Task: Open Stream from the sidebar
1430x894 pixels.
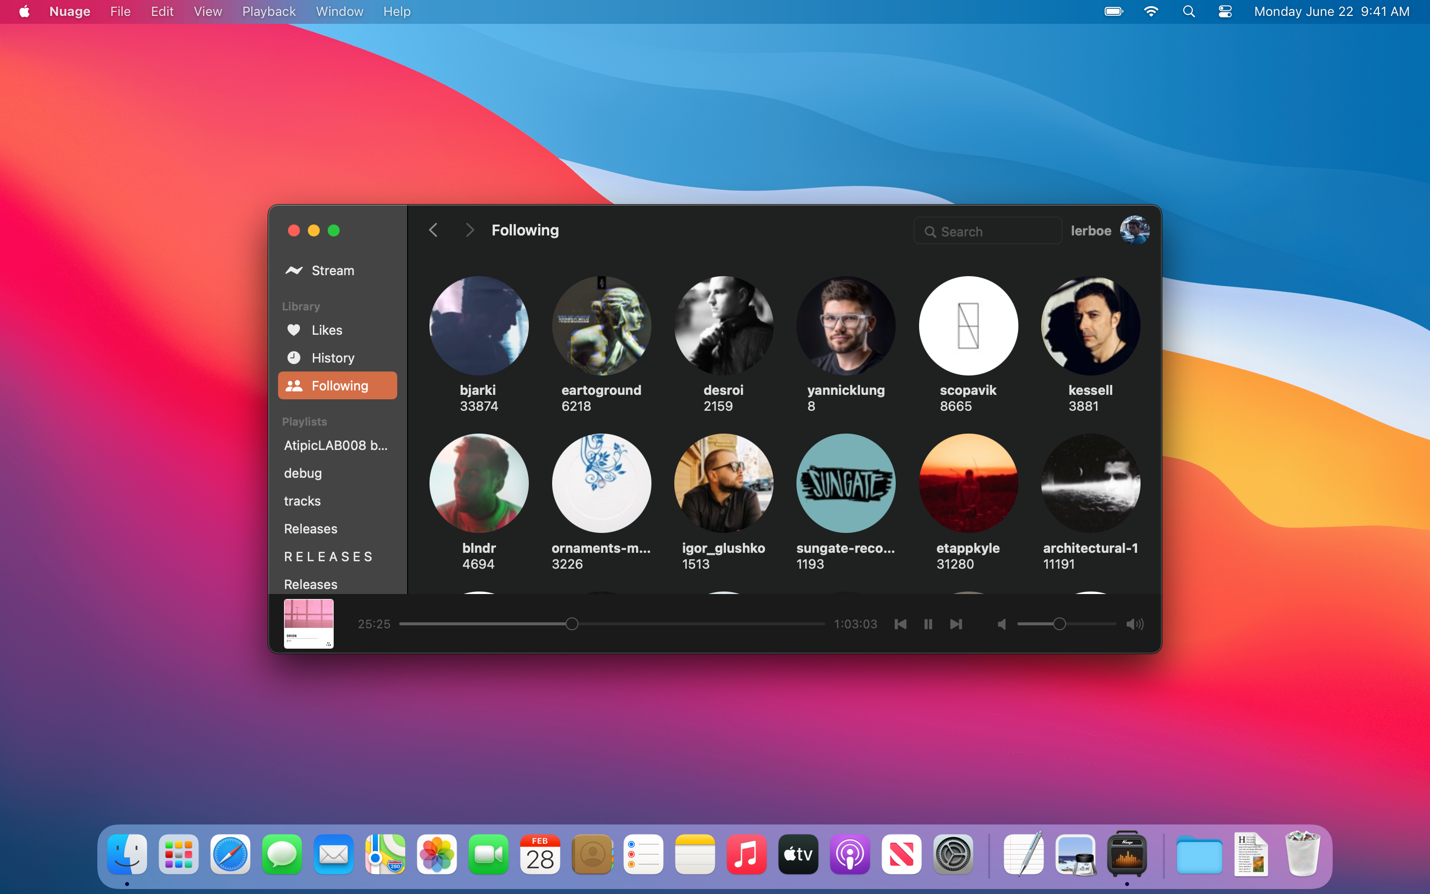Action: (x=333, y=270)
